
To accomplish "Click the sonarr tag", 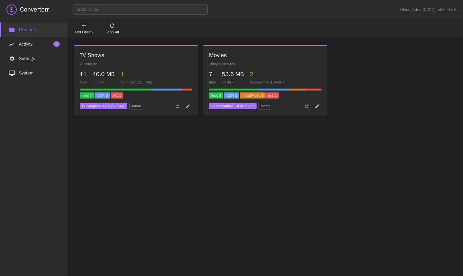I will click(x=136, y=106).
